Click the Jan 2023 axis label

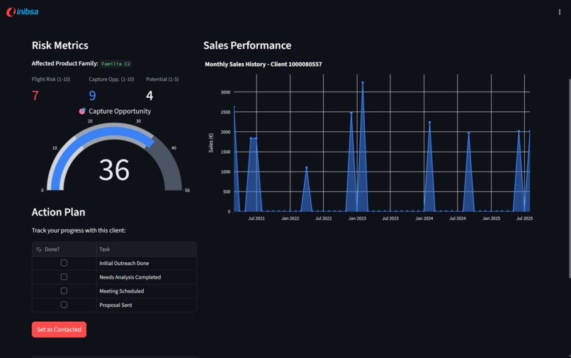[357, 218]
